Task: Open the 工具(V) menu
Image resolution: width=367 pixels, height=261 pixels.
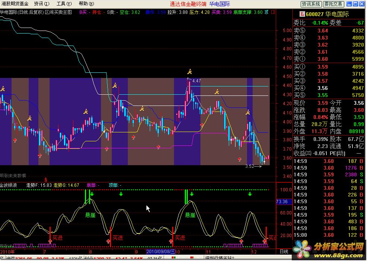Action: click(64, 4)
